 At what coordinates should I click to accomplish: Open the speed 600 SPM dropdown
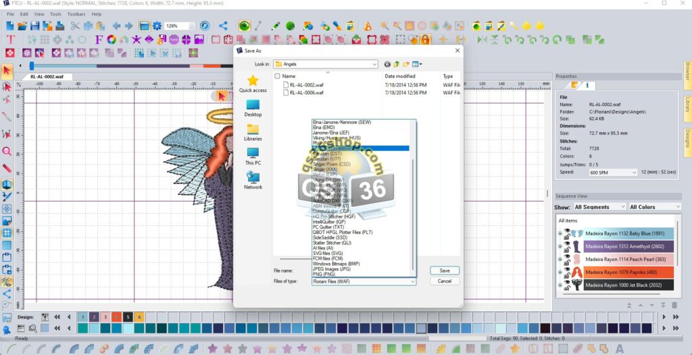click(x=633, y=172)
